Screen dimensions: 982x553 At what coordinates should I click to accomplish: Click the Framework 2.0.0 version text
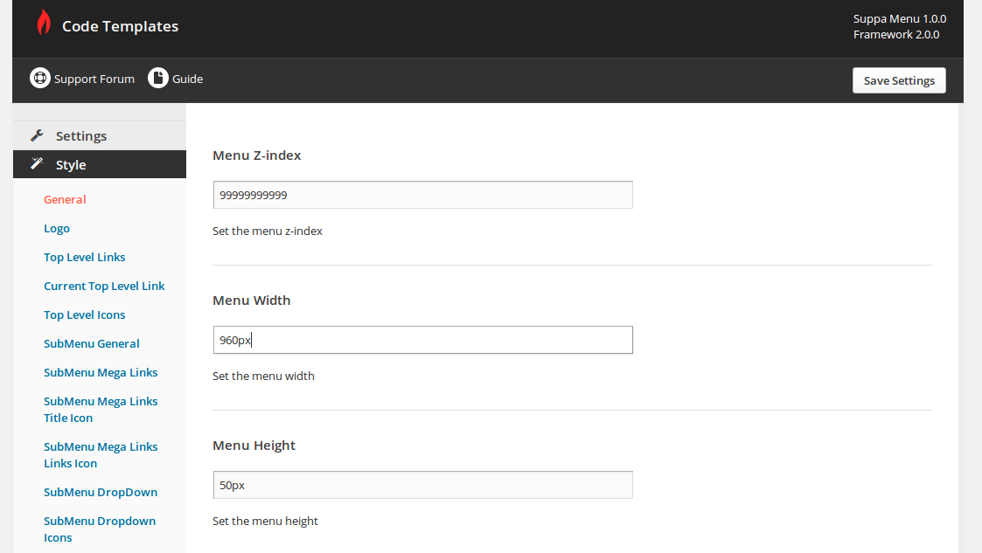[896, 34]
